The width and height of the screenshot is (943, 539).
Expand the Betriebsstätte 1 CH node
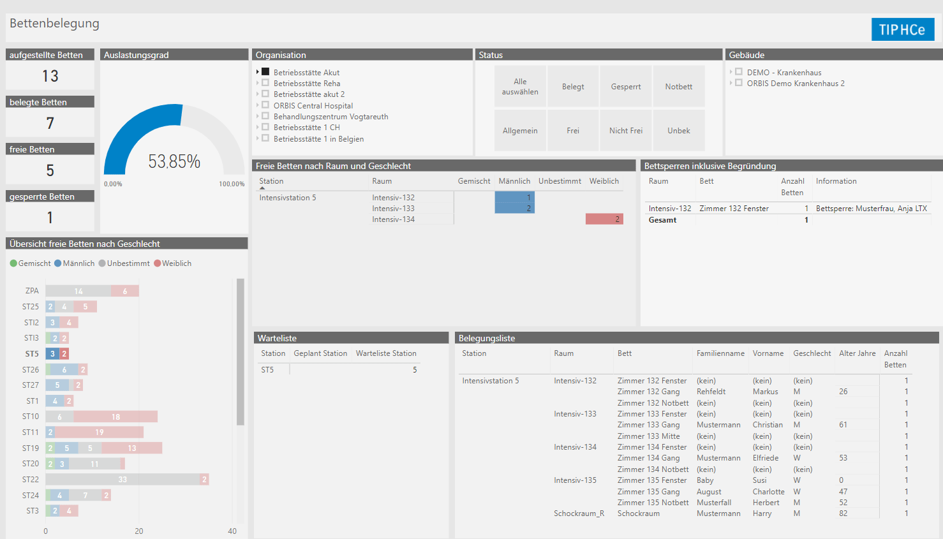coord(258,127)
